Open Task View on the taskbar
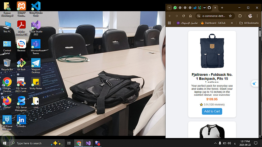 pyautogui.click(x=69, y=143)
